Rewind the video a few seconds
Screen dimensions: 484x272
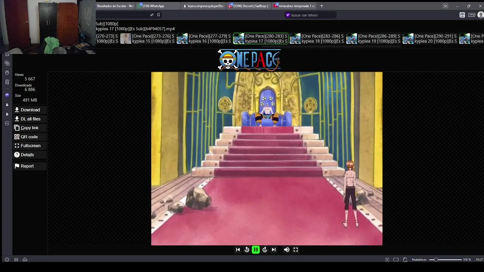pyautogui.click(x=247, y=250)
